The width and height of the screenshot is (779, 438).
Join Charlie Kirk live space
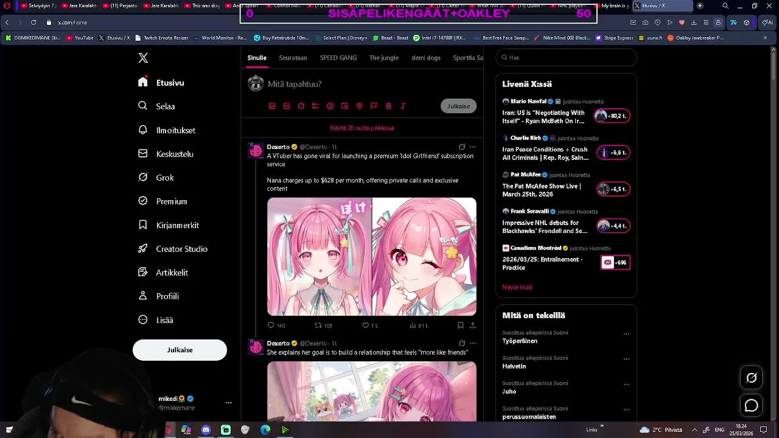pyautogui.click(x=613, y=152)
